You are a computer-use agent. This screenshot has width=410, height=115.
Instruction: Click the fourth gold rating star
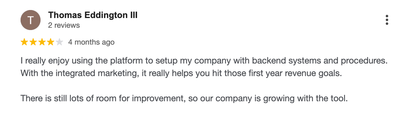click(x=51, y=42)
